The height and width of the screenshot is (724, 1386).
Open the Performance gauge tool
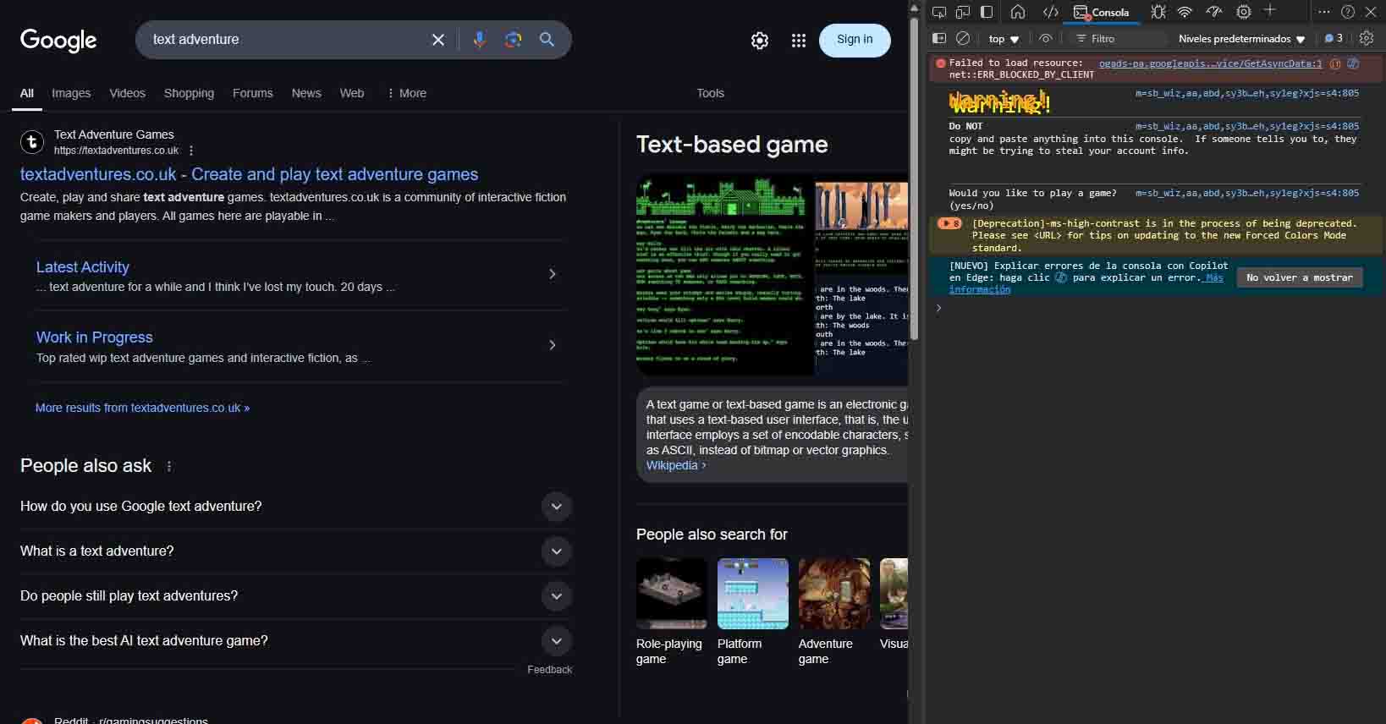pos(1214,12)
